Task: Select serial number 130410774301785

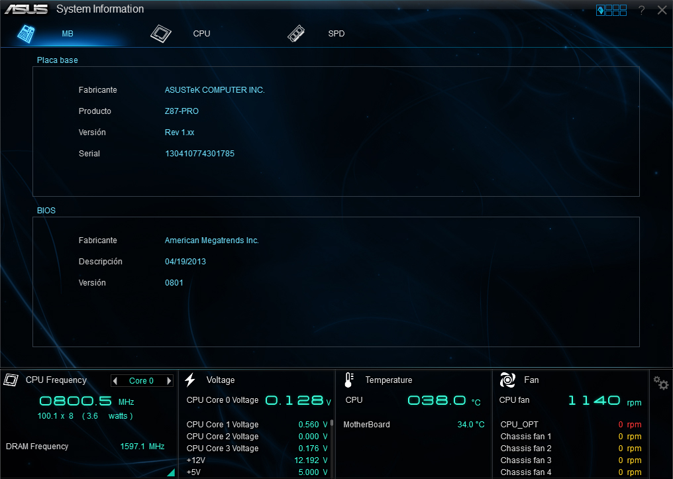Action: click(x=199, y=154)
